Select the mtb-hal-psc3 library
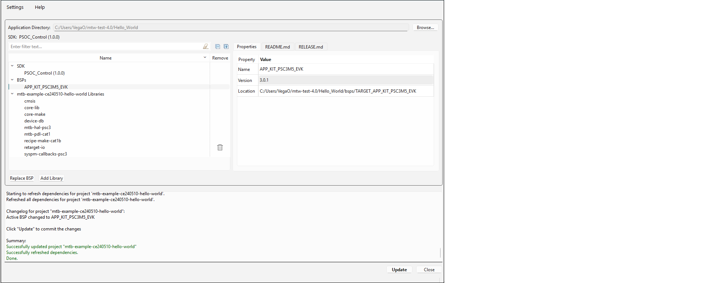The width and height of the screenshot is (713, 283). (38, 128)
